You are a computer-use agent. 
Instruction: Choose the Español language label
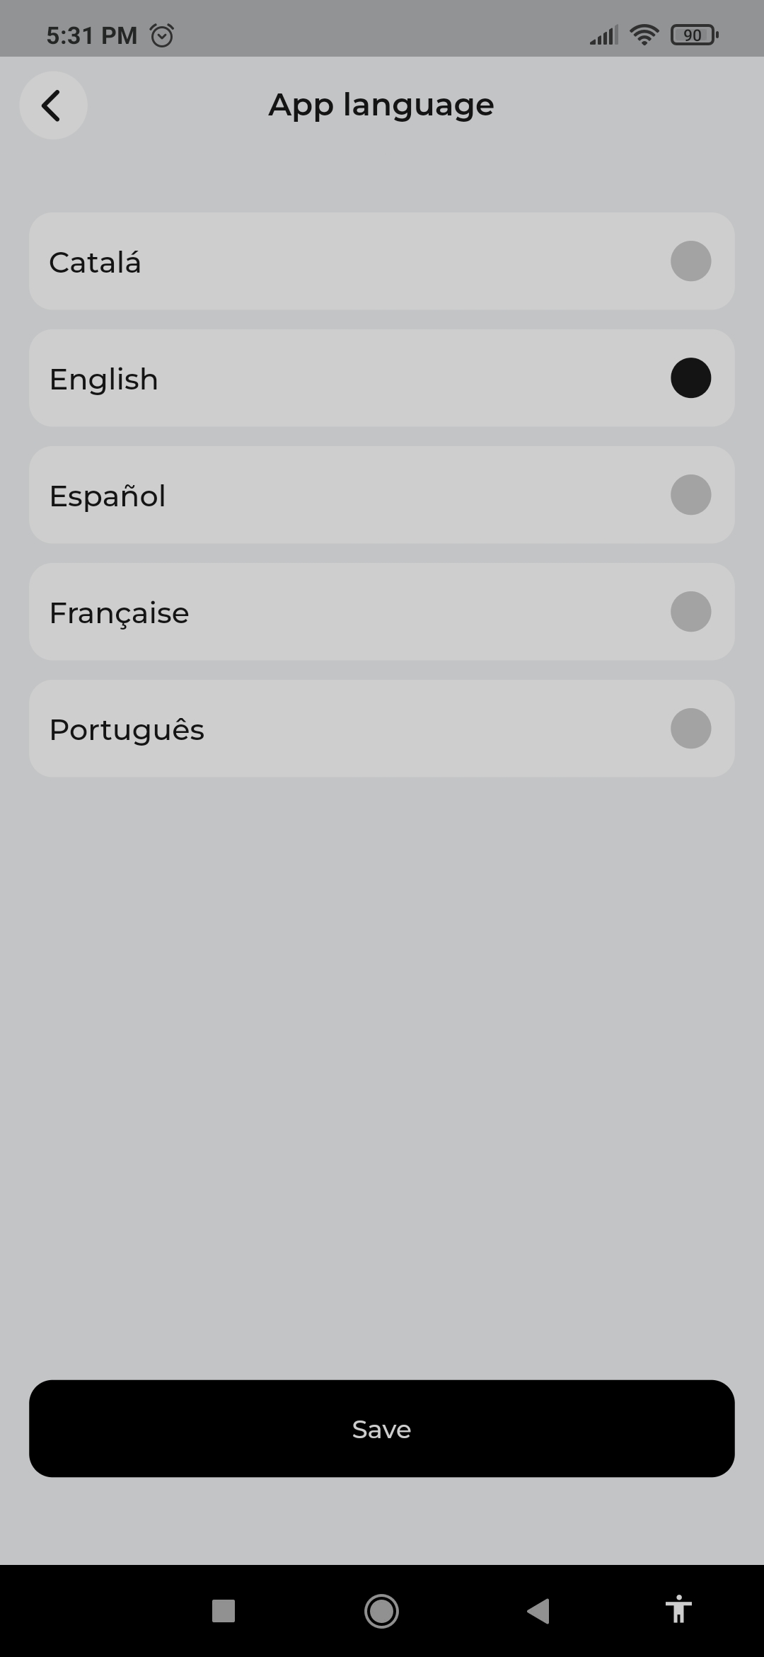108,496
